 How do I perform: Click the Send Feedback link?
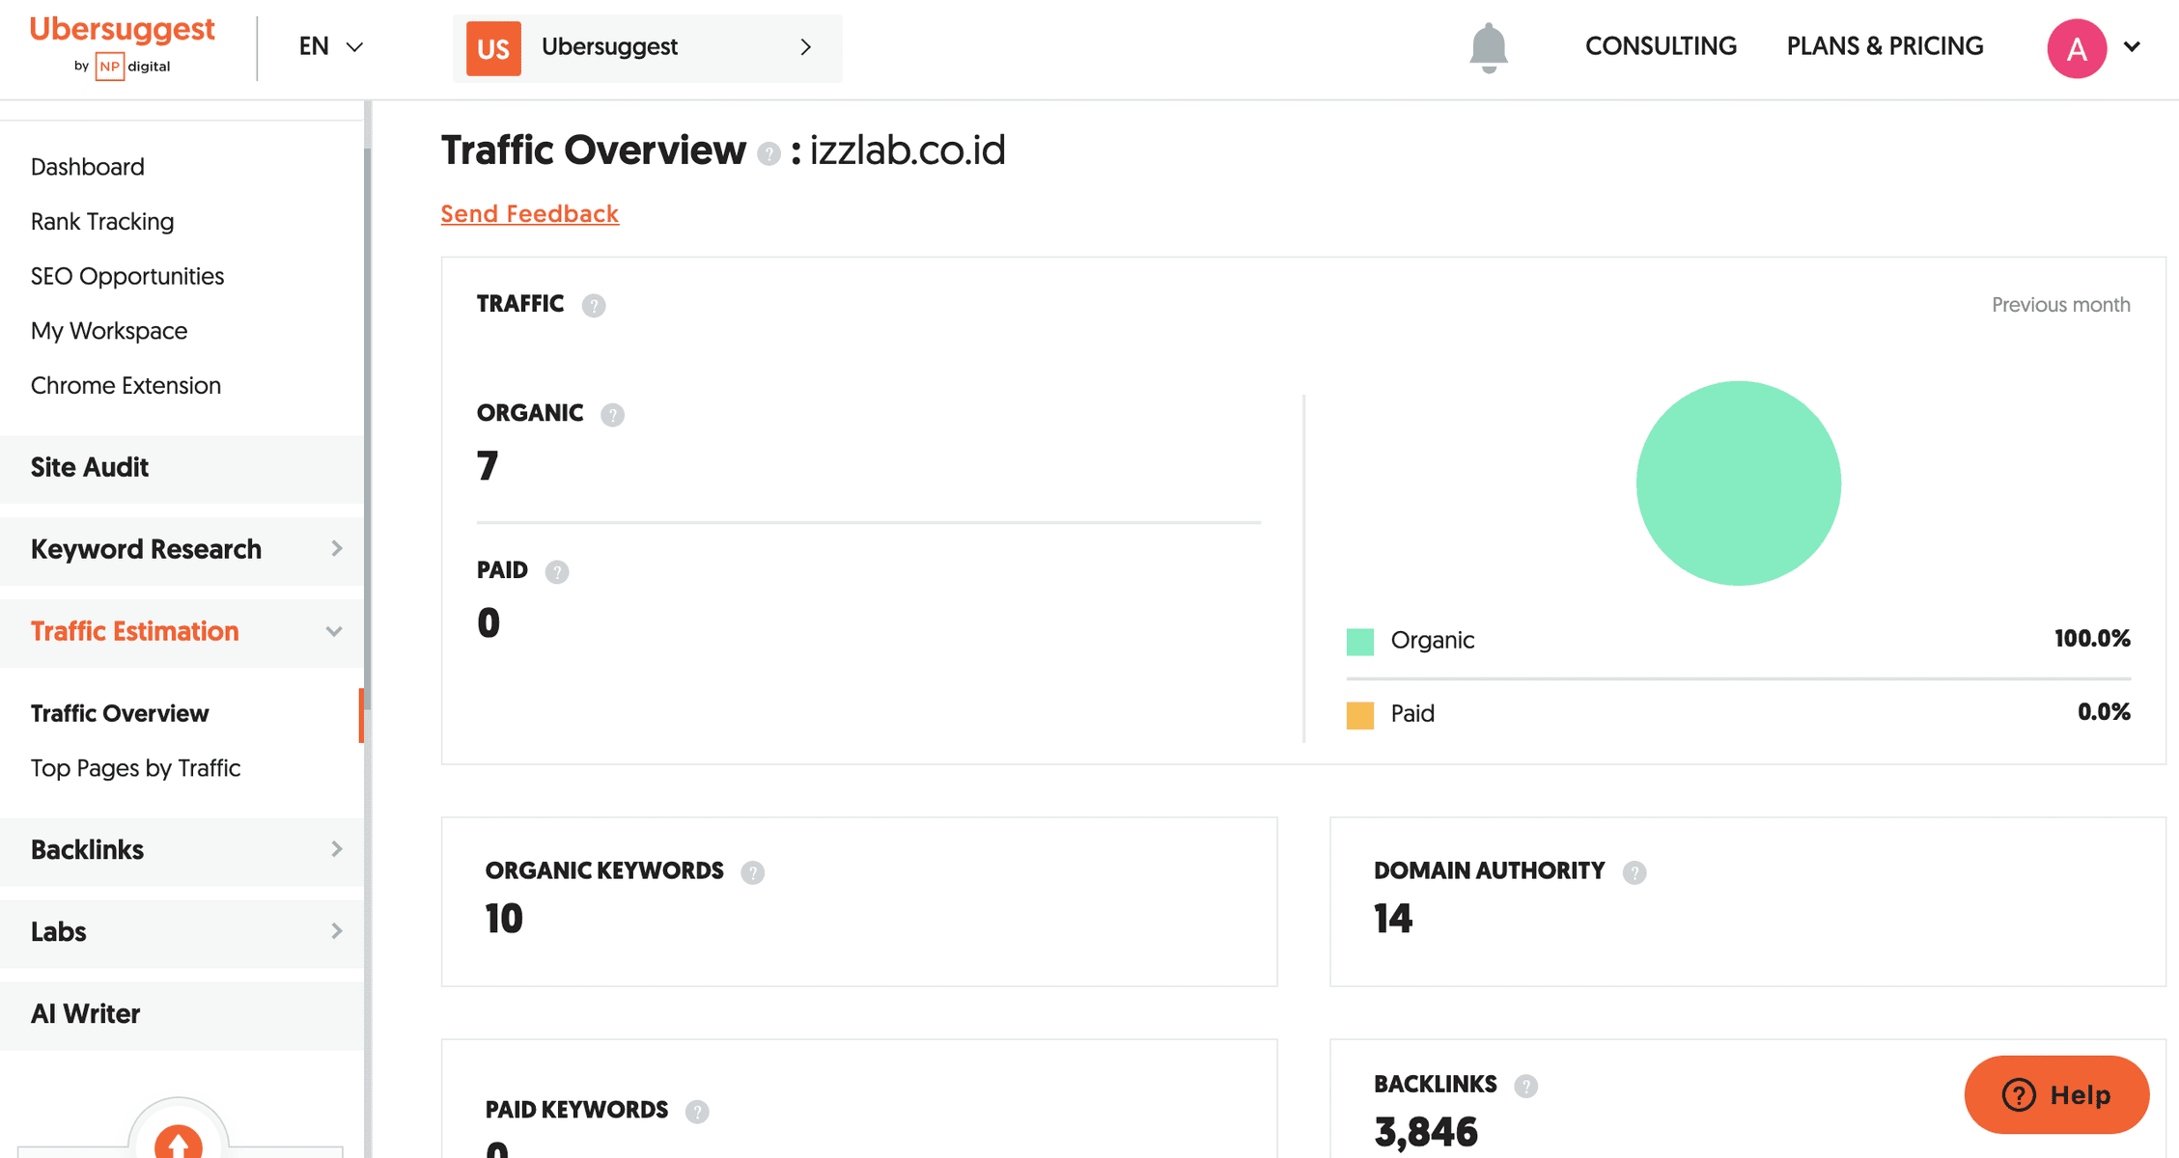[529, 214]
